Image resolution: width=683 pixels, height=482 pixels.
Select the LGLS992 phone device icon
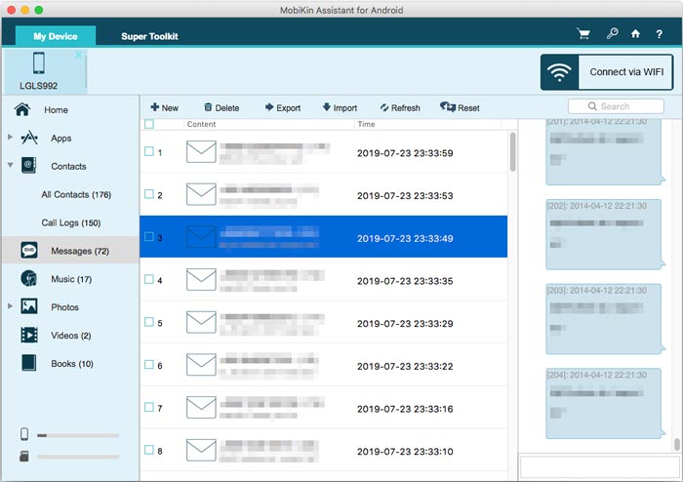coord(39,62)
